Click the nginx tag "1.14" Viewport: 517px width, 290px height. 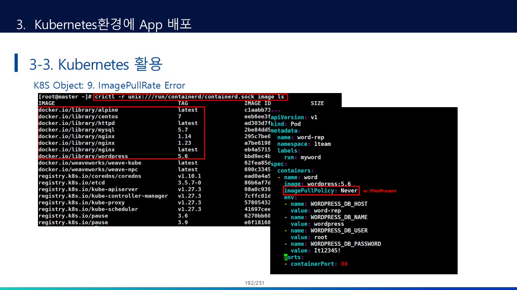pyautogui.click(x=185, y=137)
